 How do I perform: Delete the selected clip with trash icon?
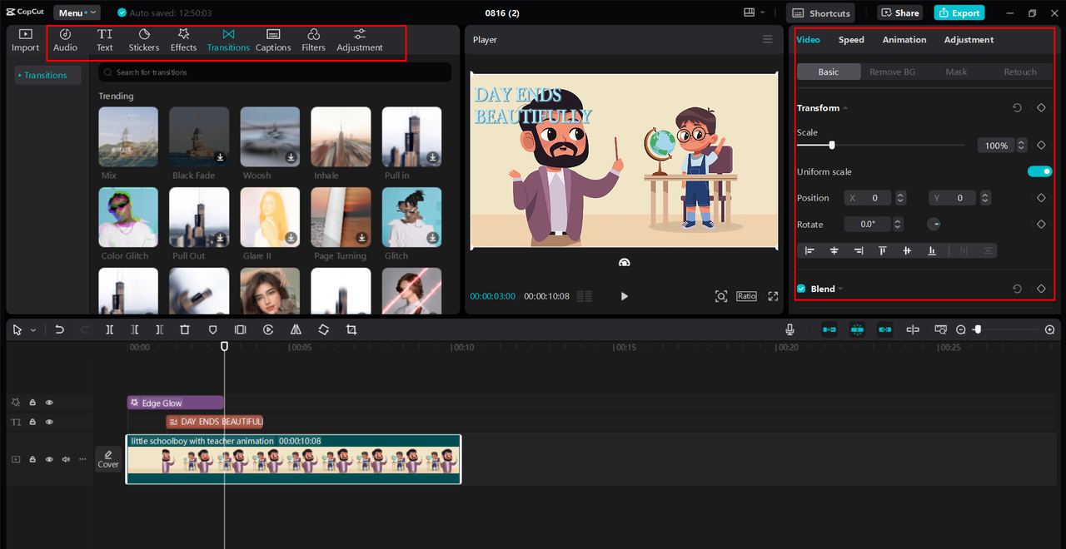(x=185, y=329)
